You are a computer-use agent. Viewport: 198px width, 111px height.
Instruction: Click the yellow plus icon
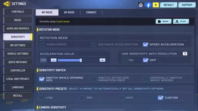[x=156, y=5]
